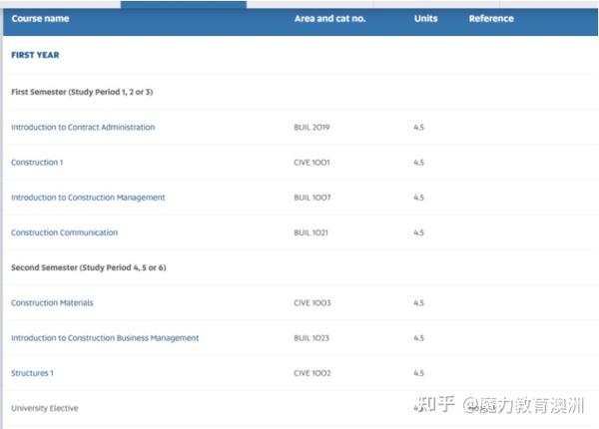Click the Area and cat no. header
This screenshot has height=429, width=599.
[329, 18]
